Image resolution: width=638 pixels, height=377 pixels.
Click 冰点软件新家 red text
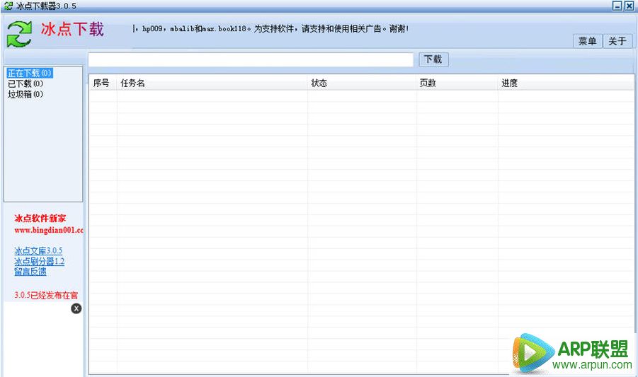pyautogui.click(x=40, y=218)
